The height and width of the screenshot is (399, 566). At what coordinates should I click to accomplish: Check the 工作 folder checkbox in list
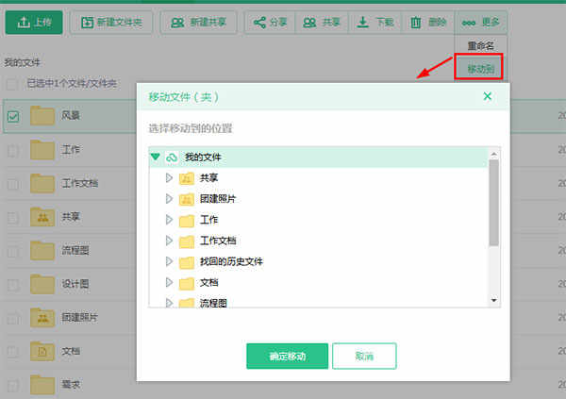tap(13, 150)
